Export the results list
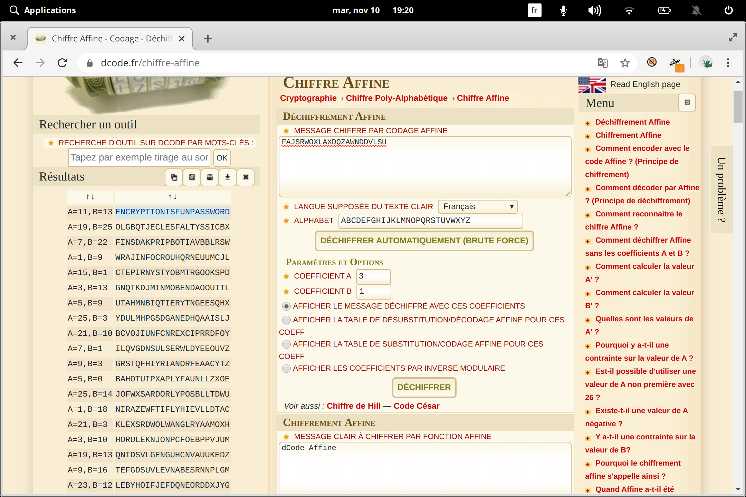Viewport: 746px width, 497px height. pyautogui.click(x=192, y=177)
